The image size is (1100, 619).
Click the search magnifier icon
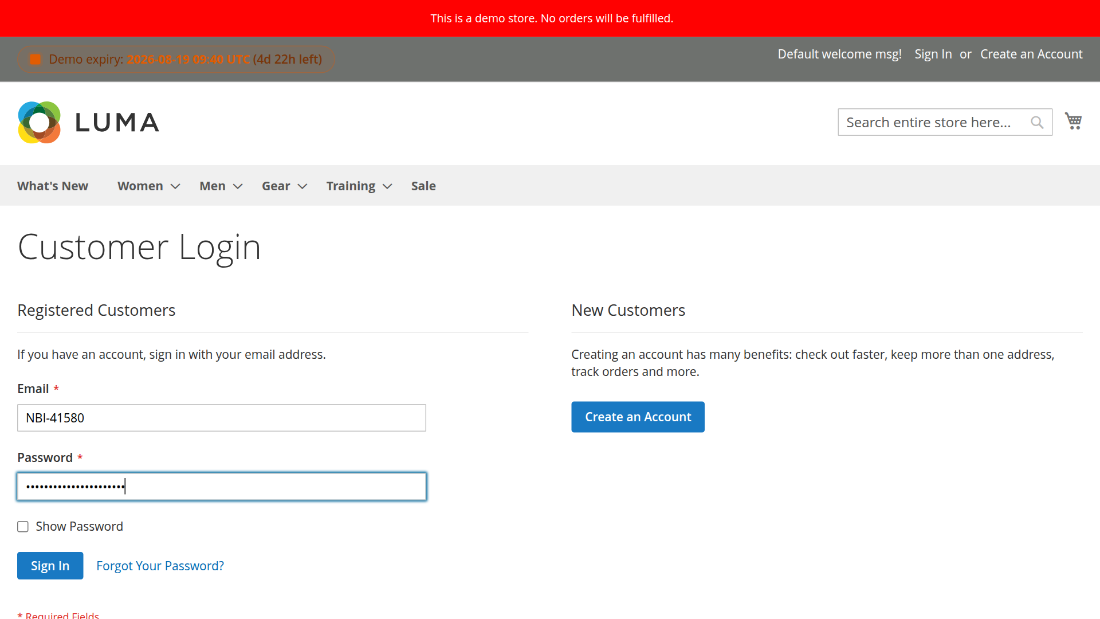tap(1036, 122)
